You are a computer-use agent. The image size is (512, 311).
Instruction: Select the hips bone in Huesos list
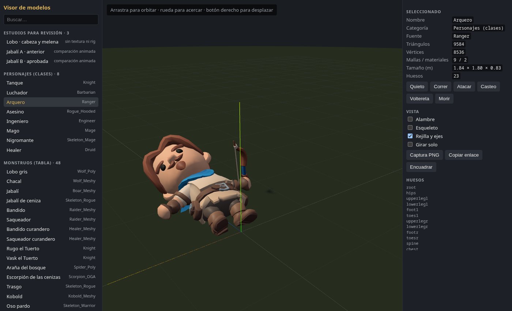(x=411, y=193)
